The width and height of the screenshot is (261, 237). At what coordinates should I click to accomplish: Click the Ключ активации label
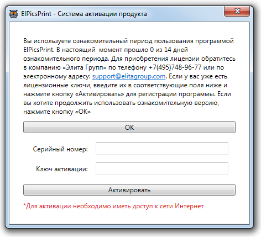[62, 169]
